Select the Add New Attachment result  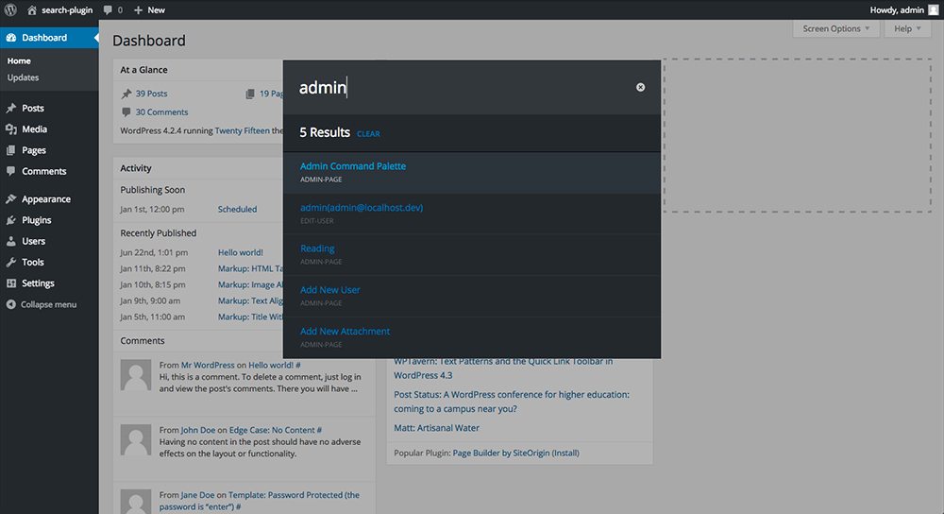tap(472, 337)
